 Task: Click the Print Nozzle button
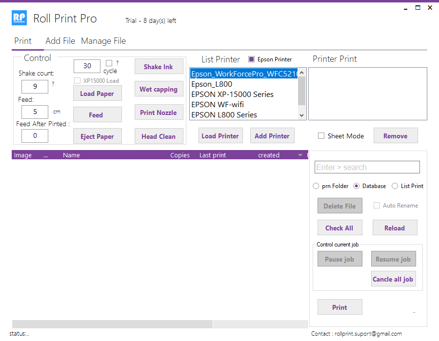(159, 113)
